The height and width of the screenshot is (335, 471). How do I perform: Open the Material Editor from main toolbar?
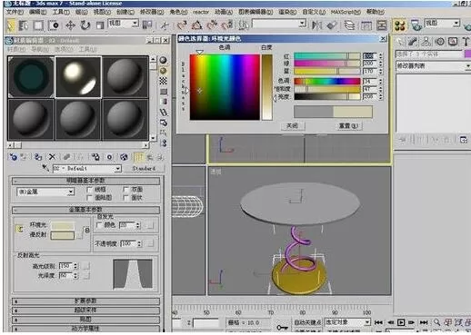tap(400, 25)
